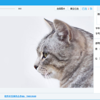Click the slider track beside 900
The image size is (100, 100).
point(7,9)
